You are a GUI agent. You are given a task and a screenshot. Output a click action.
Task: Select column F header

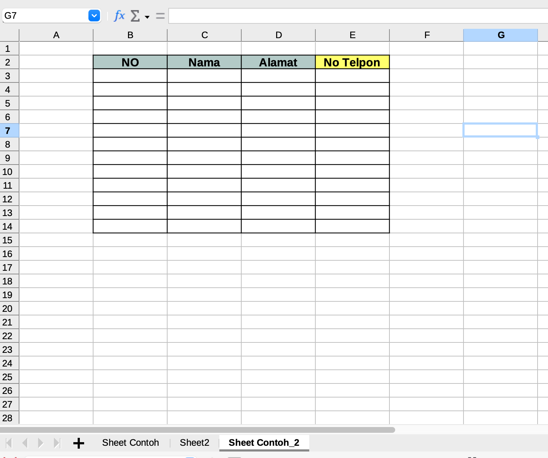click(x=426, y=35)
